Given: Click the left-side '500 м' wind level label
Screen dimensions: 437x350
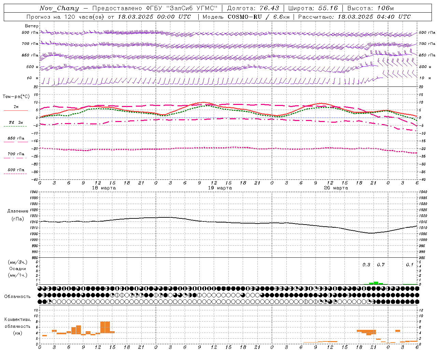Looking at the screenshot, I should click(x=32, y=67).
